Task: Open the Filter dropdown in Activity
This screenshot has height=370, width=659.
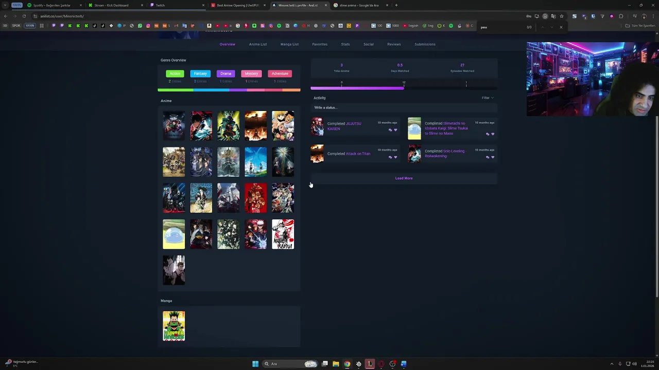Action: 487,98
